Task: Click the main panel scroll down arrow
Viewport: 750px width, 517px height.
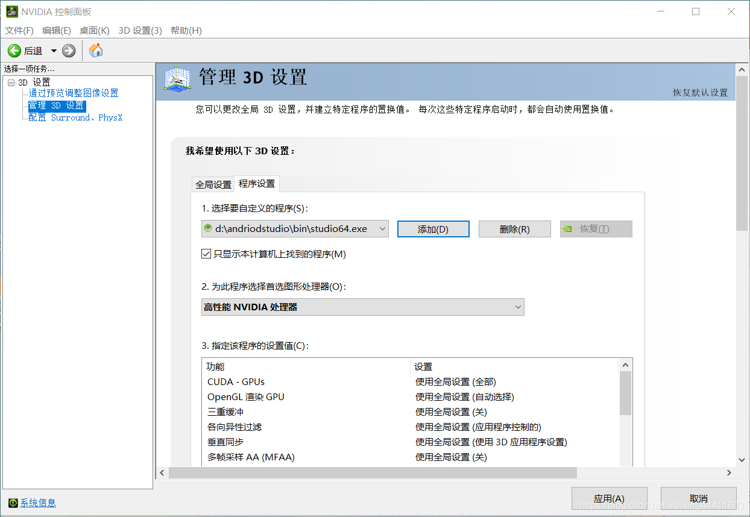Action: coord(742,460)
